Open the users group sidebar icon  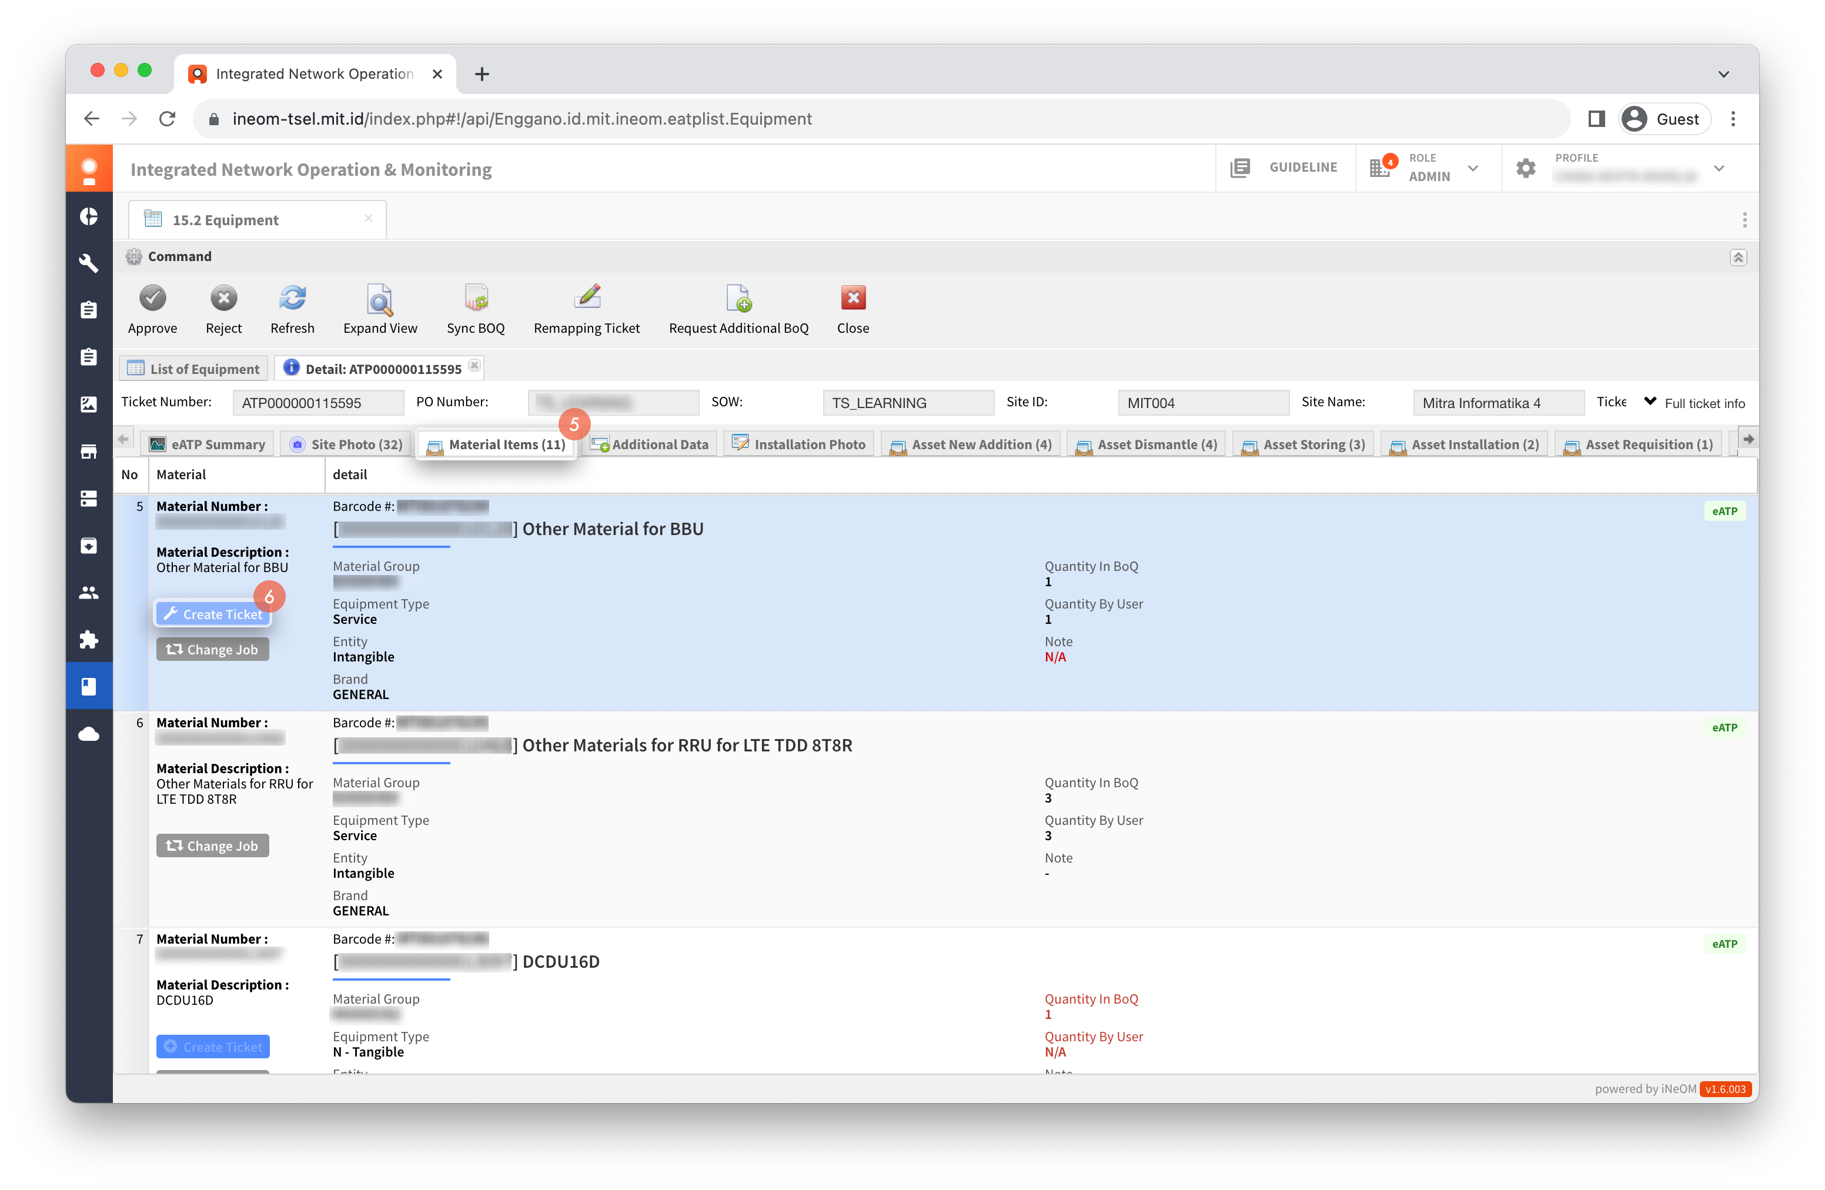coord(89,593)
